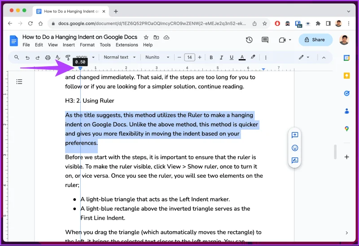The height and width of the screenshot is (246, 359).
Task: Open Nunito font dropdown
Action: [x=158, y=57]
